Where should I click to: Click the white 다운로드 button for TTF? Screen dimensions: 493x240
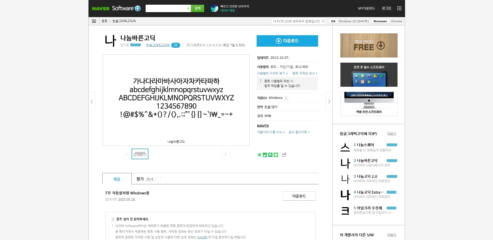(x=299, y=196)
